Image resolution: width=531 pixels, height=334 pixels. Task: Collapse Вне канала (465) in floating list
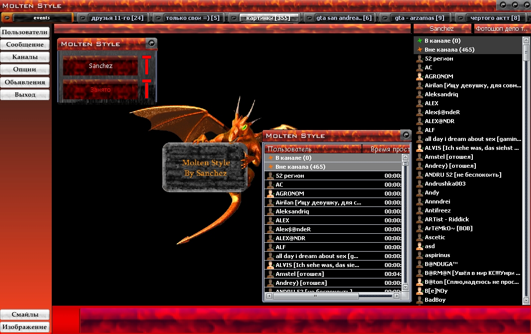click(270, 167)
